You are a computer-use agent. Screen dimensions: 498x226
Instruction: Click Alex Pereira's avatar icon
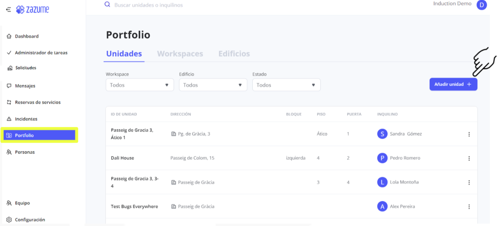pyautogui.click(x=382, y=207)
